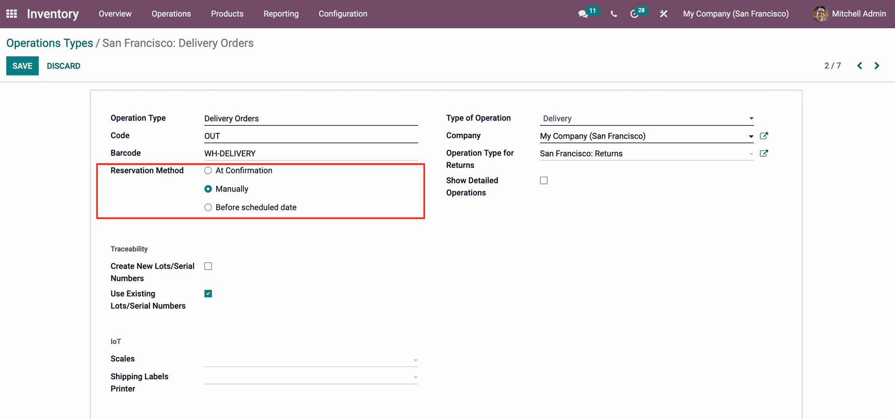Screen dimensions: 895x419
Task: Click the SAVE button
Action: [x=22, y=66]
